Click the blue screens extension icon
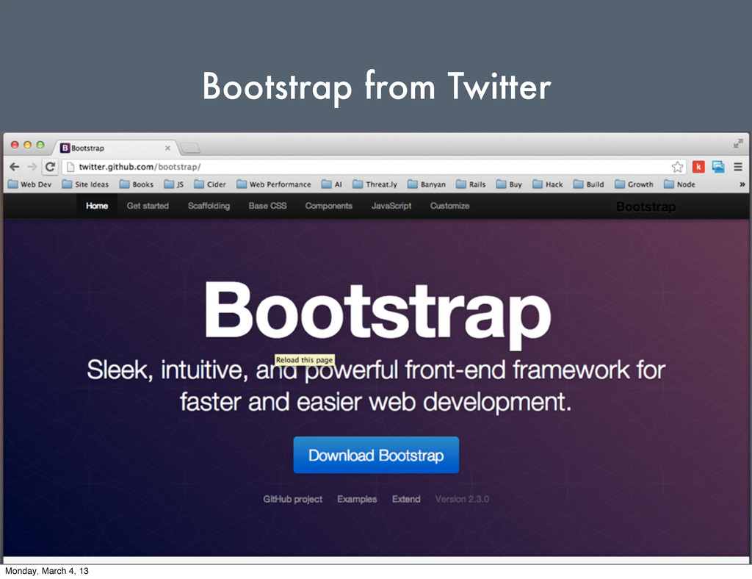Image resolution: width=752 pixels, height=579 pixels. 718,167
